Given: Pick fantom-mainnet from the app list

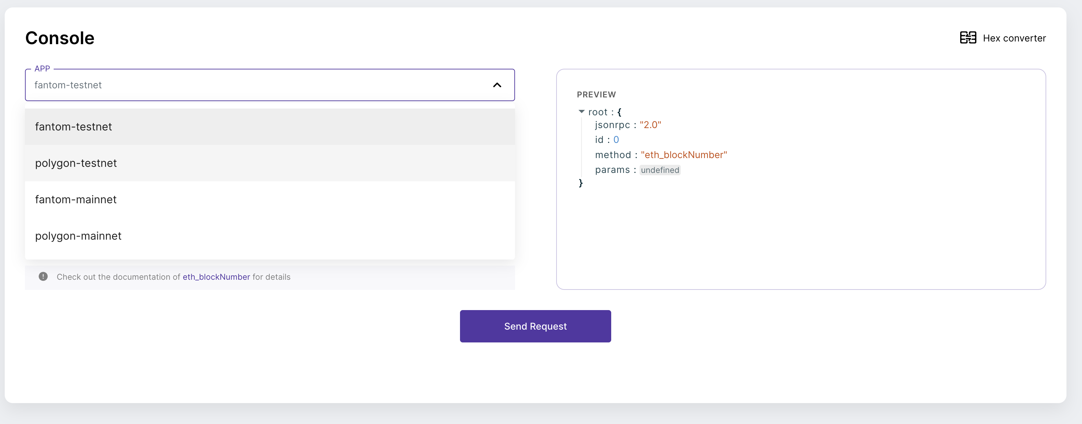Looking at the screenshot, I should point(270,200).
